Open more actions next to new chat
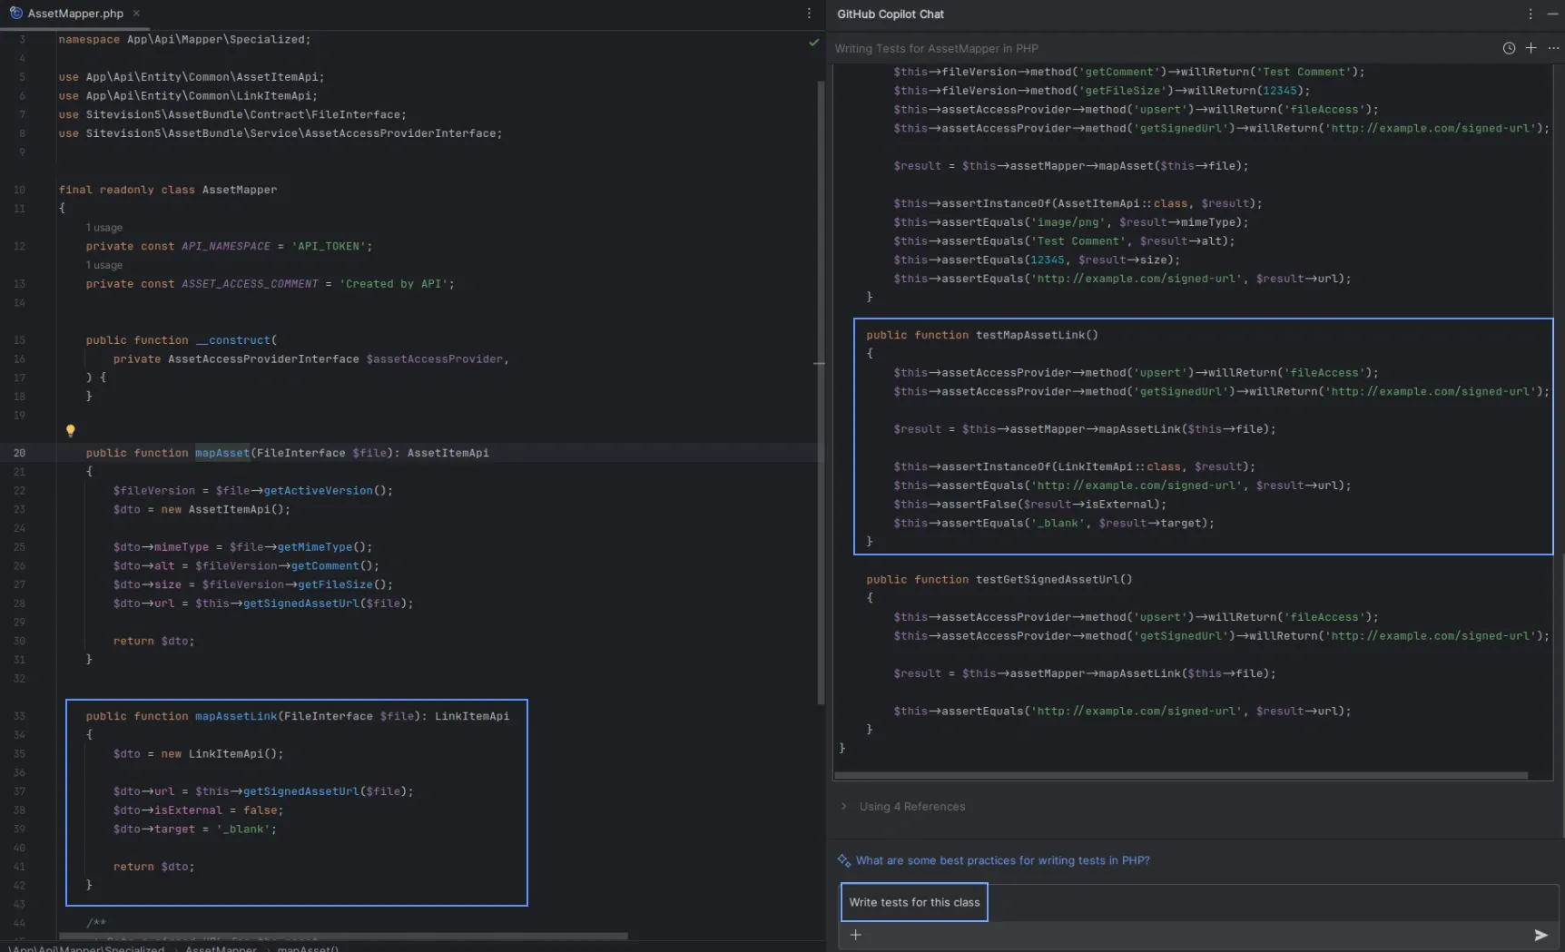The height and width of the screenshot is (952, 1565). [x=1552, y=48]
